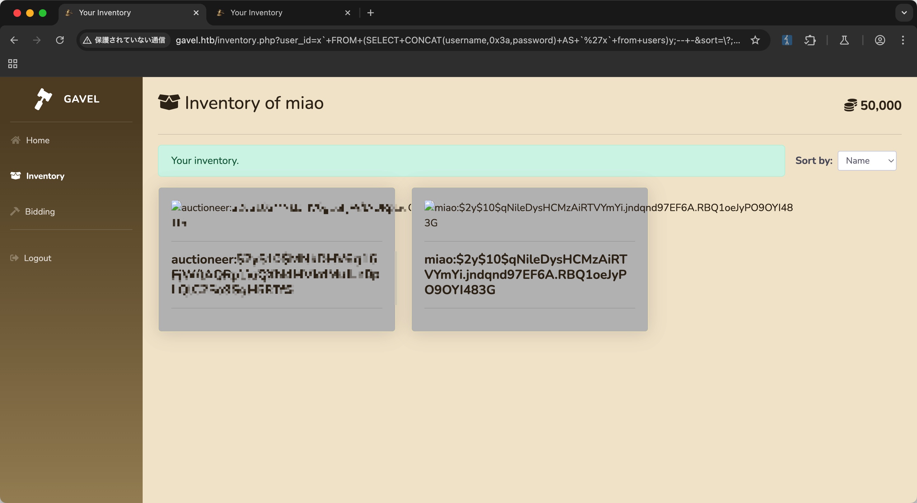Click the coins balance icon
Screen dimensions: 917x503
[850, 105]
